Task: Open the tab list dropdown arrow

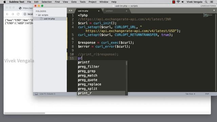Action: click(x=214, y=11)
